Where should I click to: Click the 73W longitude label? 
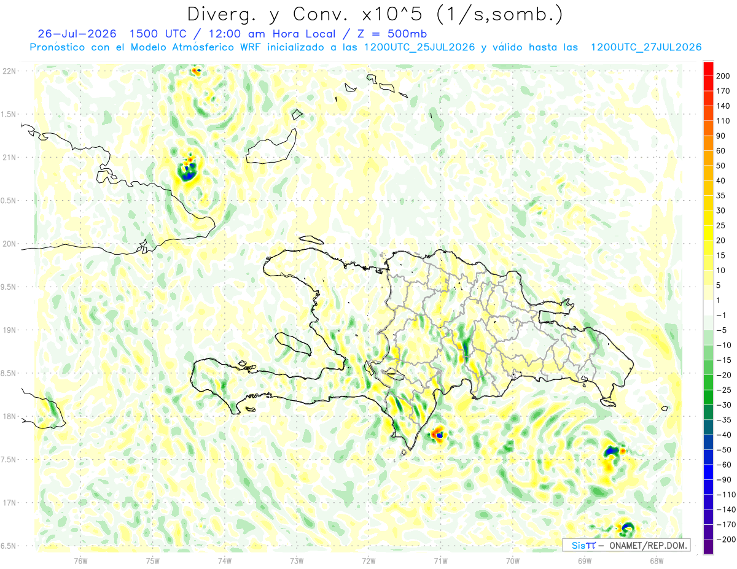coord(297,560)
